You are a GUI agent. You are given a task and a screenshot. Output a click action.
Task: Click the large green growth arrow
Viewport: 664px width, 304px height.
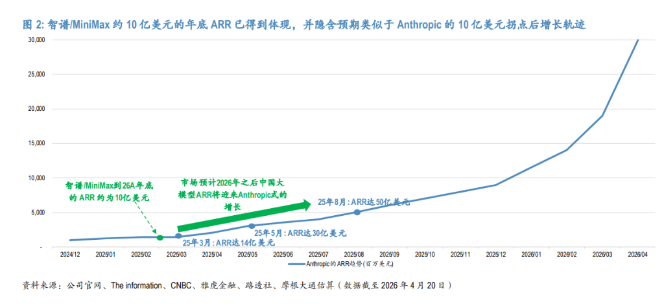pos(244,216)
